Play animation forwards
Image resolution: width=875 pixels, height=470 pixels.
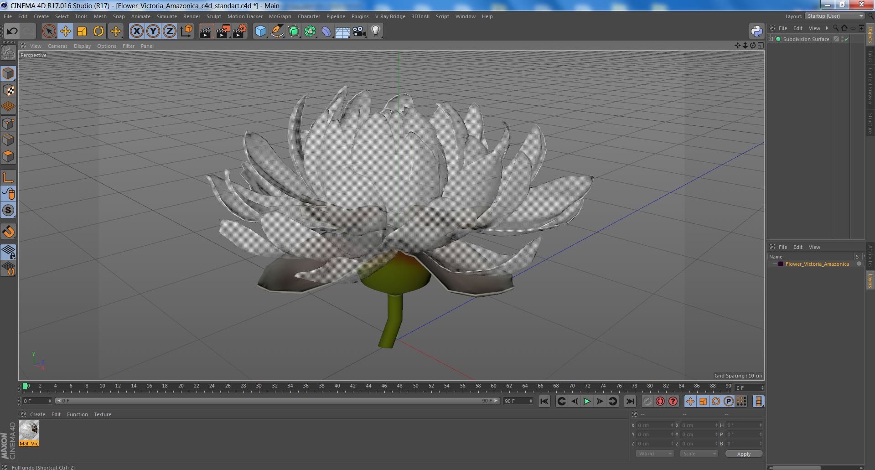coord(587,401)
